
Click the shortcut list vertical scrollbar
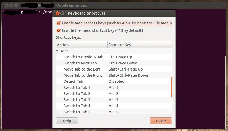click(x=172, y=87)
